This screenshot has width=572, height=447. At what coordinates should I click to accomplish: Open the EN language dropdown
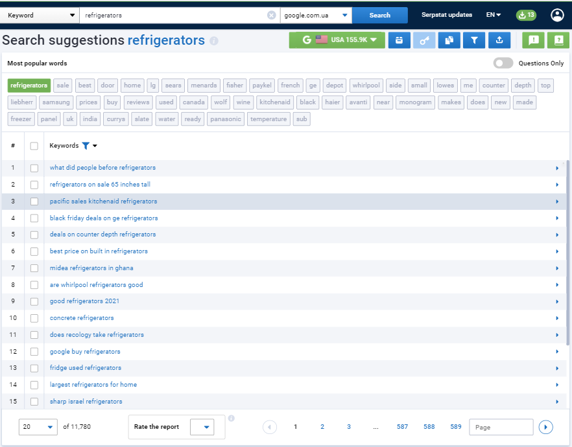493,15
